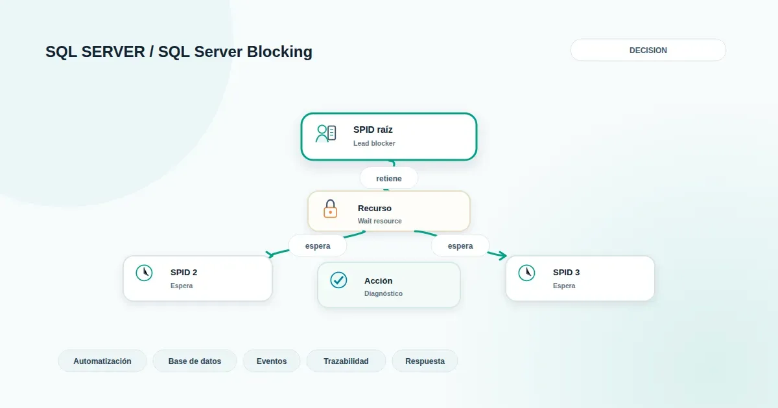Screen dimensions: 778x408
Task: Click the DECISION button
Action: point(648,50)
